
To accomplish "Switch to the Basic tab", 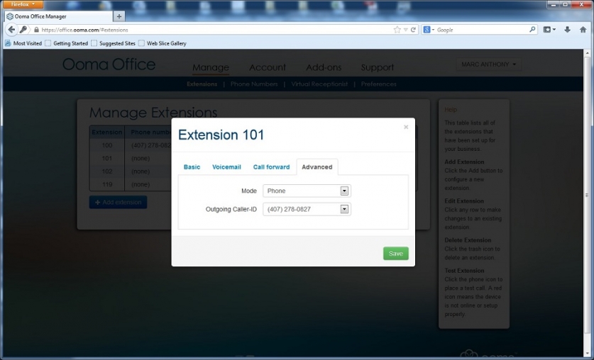I will tap(192, 167).
